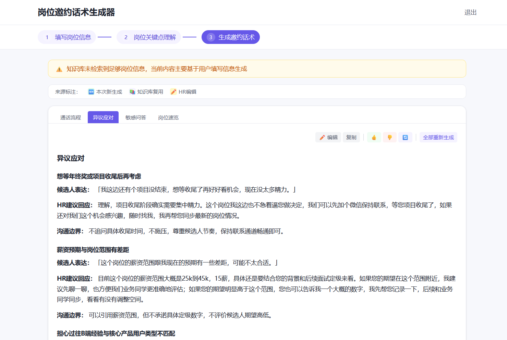Click the reply starting 理解，项目收尾阶段

click(254, 210)
